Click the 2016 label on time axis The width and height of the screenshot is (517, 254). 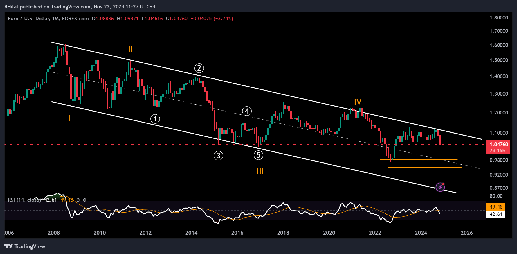pos(237,233)
